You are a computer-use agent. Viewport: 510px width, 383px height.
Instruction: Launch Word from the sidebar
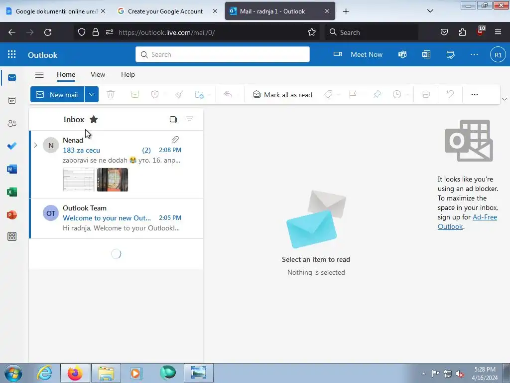[x=12, y=169]
